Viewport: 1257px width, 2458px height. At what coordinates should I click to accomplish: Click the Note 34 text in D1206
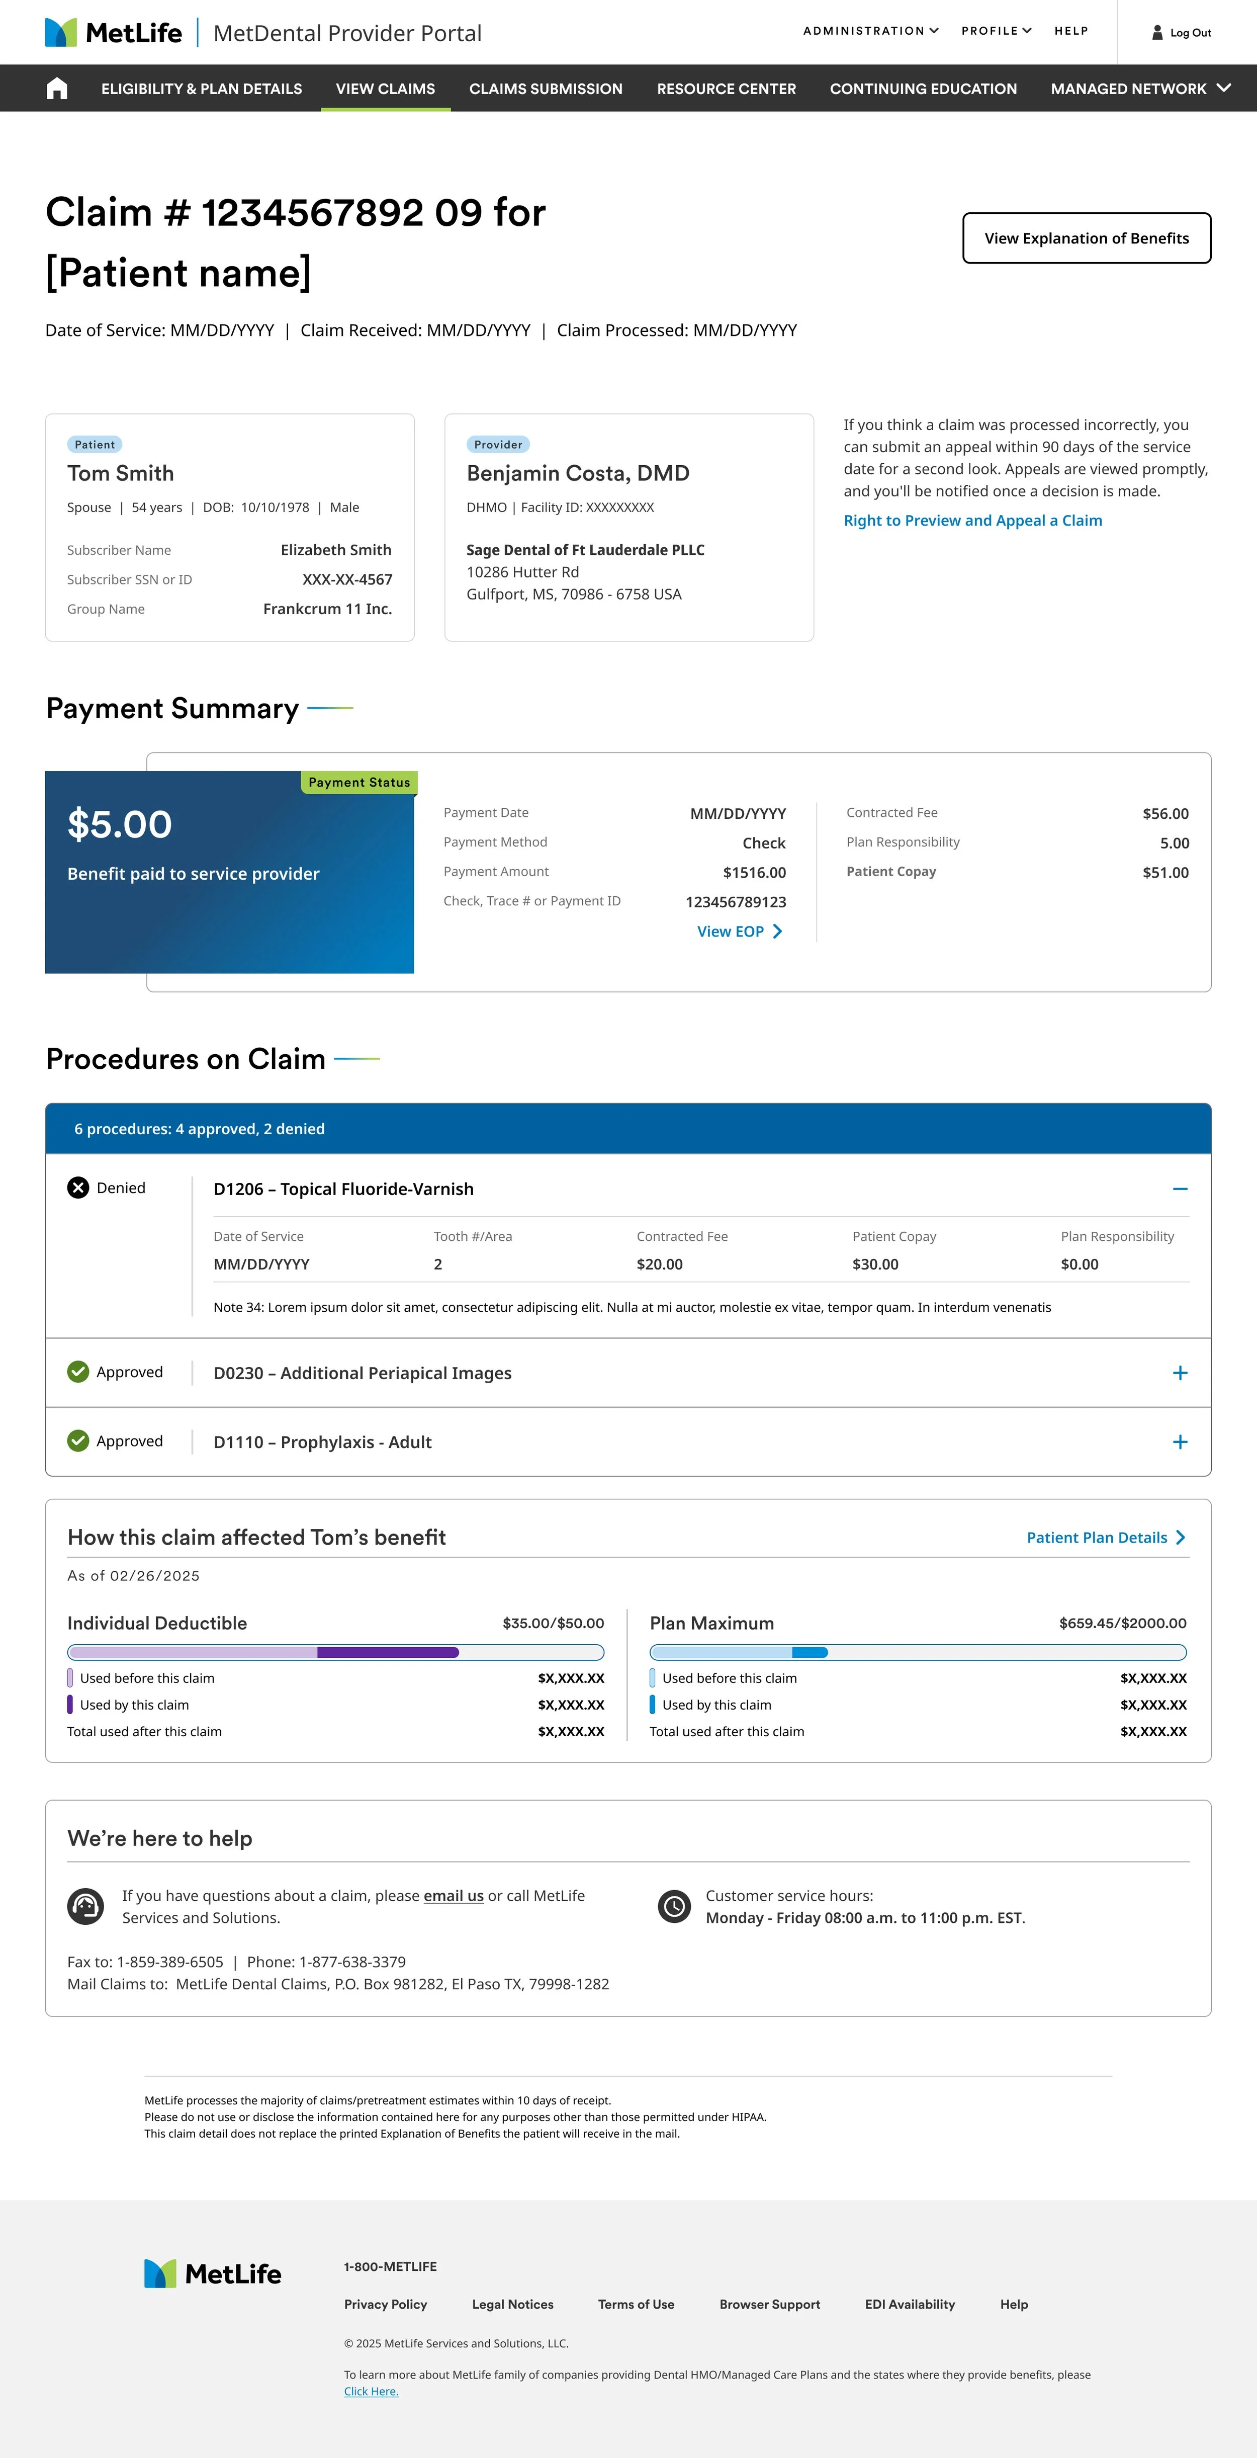633,1307
